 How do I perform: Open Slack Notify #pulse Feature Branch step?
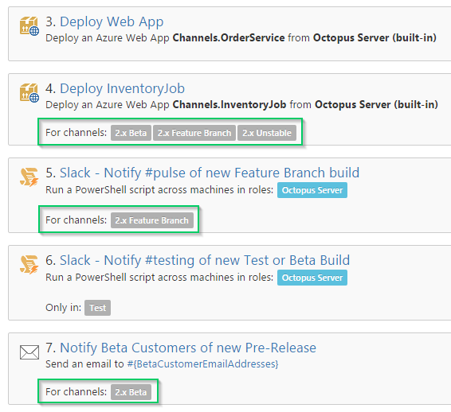(x=210, y=173)
